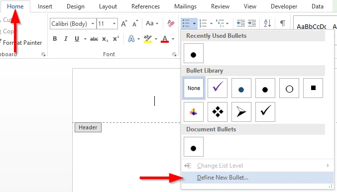Viewport: 337px width, 192px height.
Task: Toggle bold formatting
Action: (x=55, y=39)
